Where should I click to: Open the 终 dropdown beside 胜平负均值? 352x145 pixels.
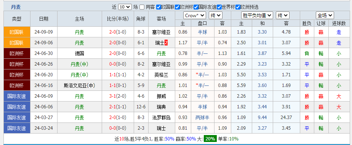coord(283,16)
